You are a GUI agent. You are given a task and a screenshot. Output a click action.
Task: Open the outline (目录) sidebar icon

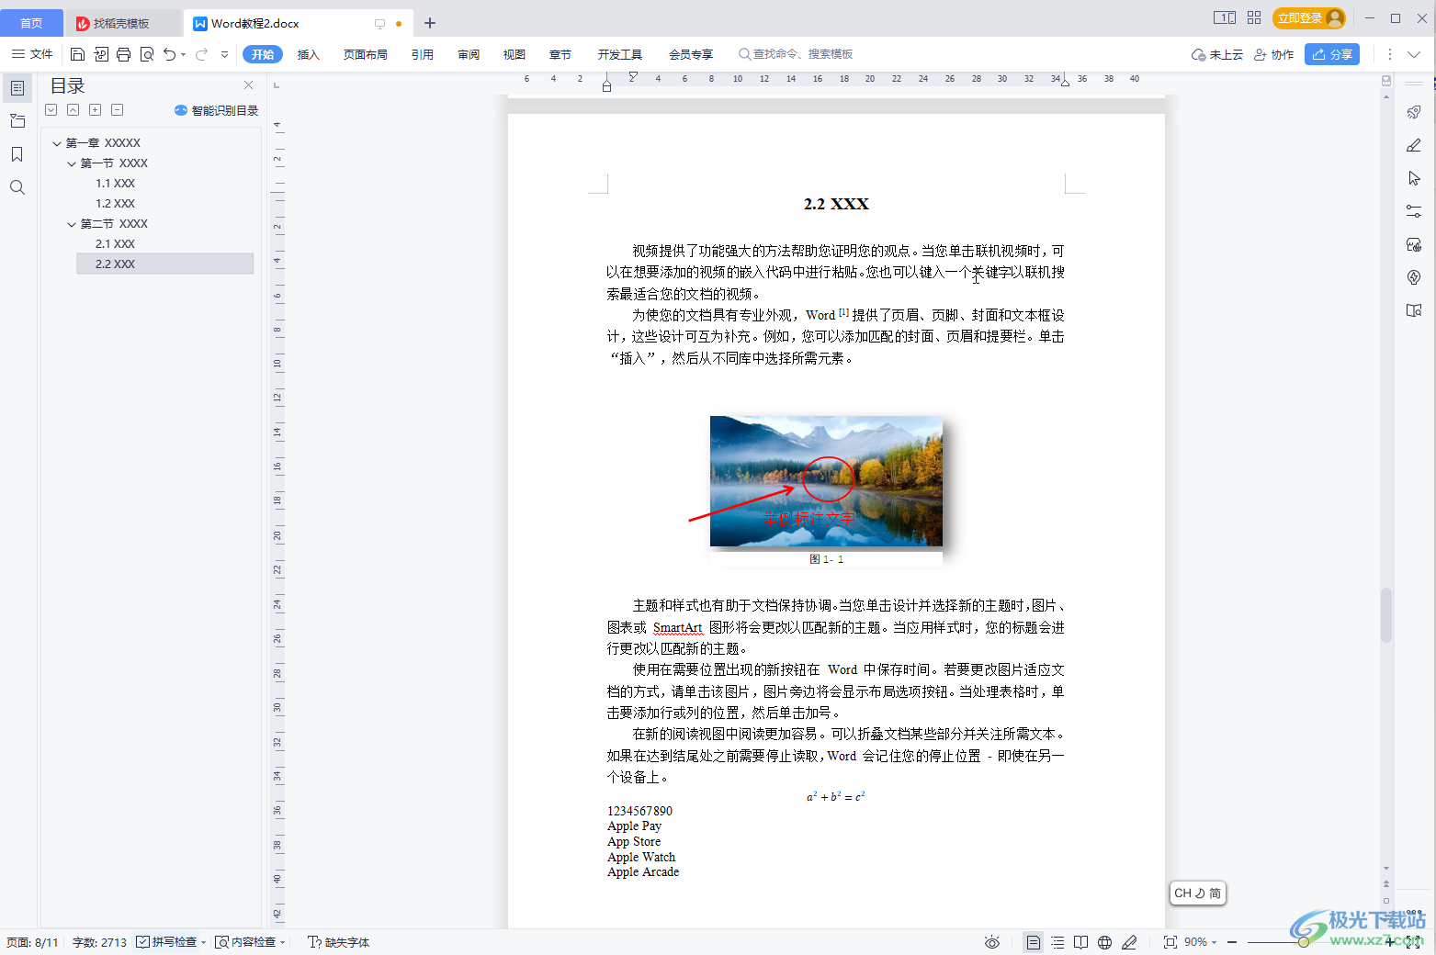(17, 88)
